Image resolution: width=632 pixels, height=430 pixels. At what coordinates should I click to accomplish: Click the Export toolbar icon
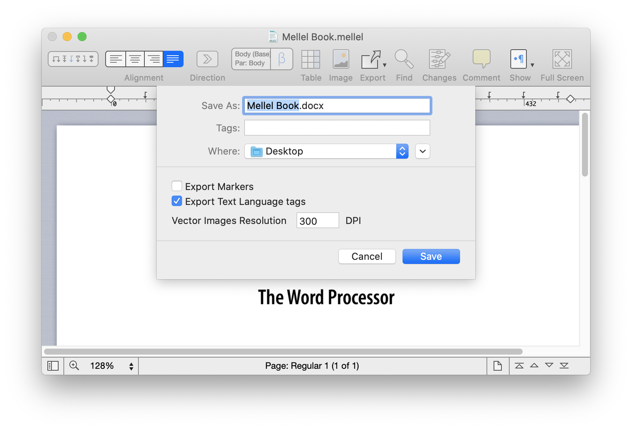(370, 59)
